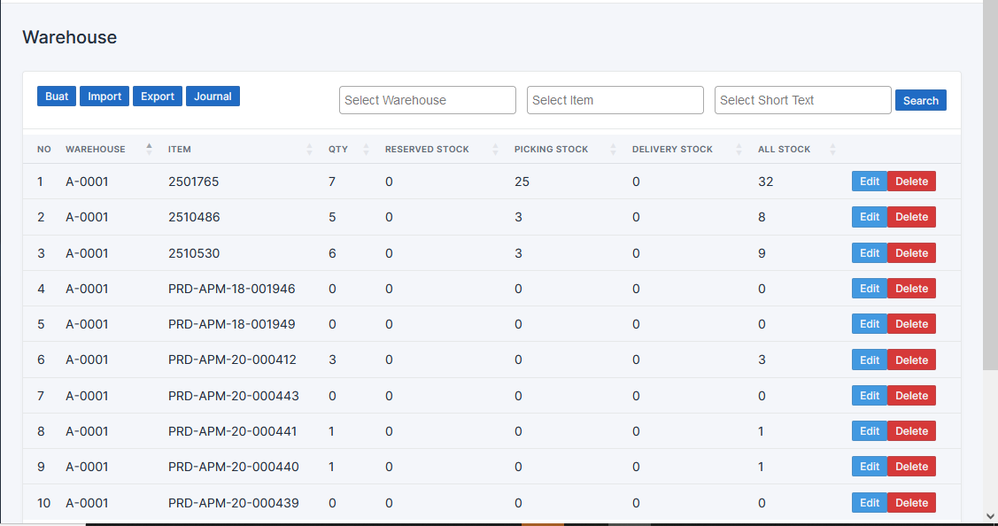998x526 pixels.
Task: Open the Journal view
Action: point(213,97)
